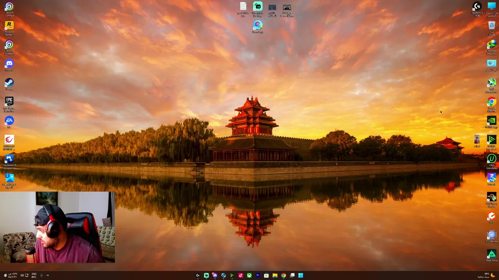The image size is (499, 280).
Task: Select the 3uTools desktop shortcut
Action: (x=492, y=179)
